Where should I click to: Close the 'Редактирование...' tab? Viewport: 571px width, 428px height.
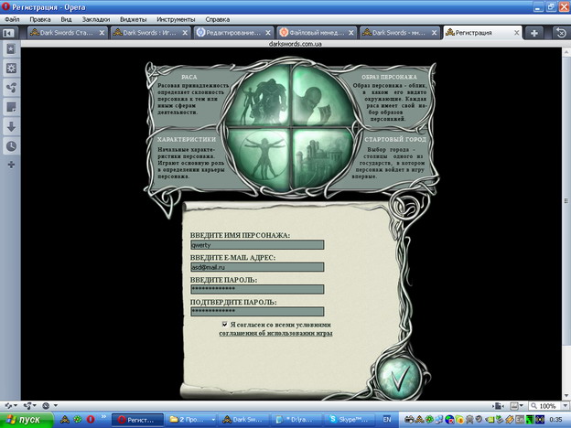(268, 33)
